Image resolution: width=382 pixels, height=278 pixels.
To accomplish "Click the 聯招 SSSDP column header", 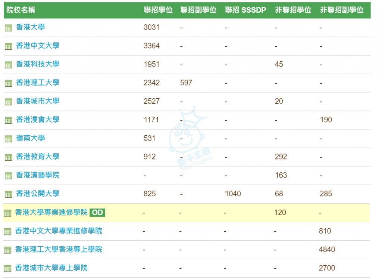I will click(245, 10).
